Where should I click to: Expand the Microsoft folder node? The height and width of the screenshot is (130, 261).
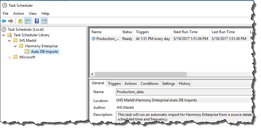pyautogui.click(x=9, y=57)
